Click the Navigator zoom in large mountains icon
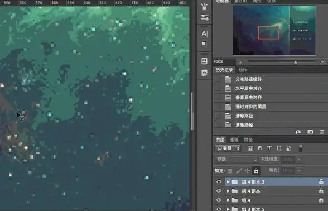Screen dimensions: 328x211 pos(323,62)
